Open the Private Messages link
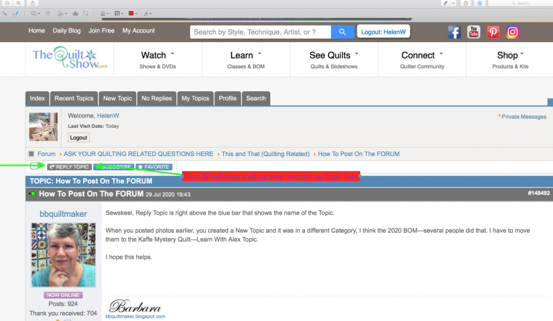The width and height of the screenshot is (553, 321). coord(523,117)
